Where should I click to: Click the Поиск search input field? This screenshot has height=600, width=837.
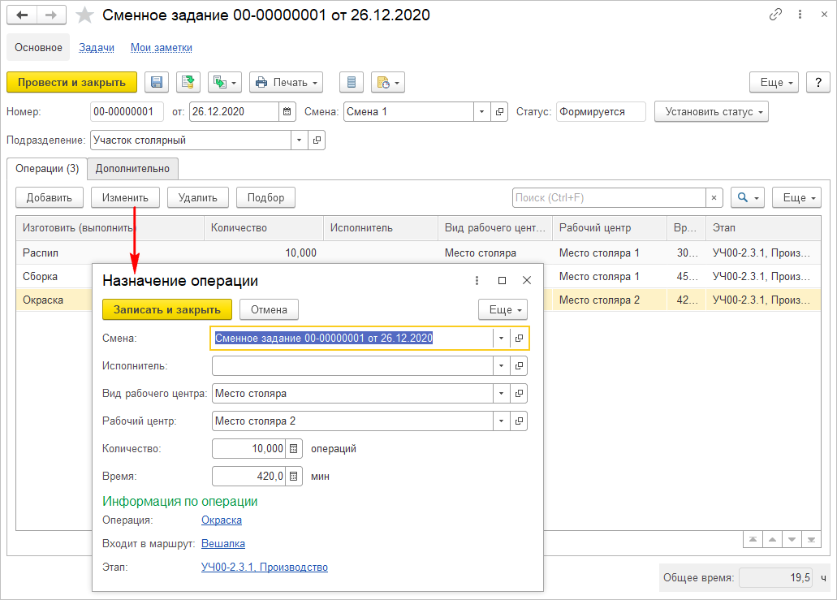(x=608, y=197)
